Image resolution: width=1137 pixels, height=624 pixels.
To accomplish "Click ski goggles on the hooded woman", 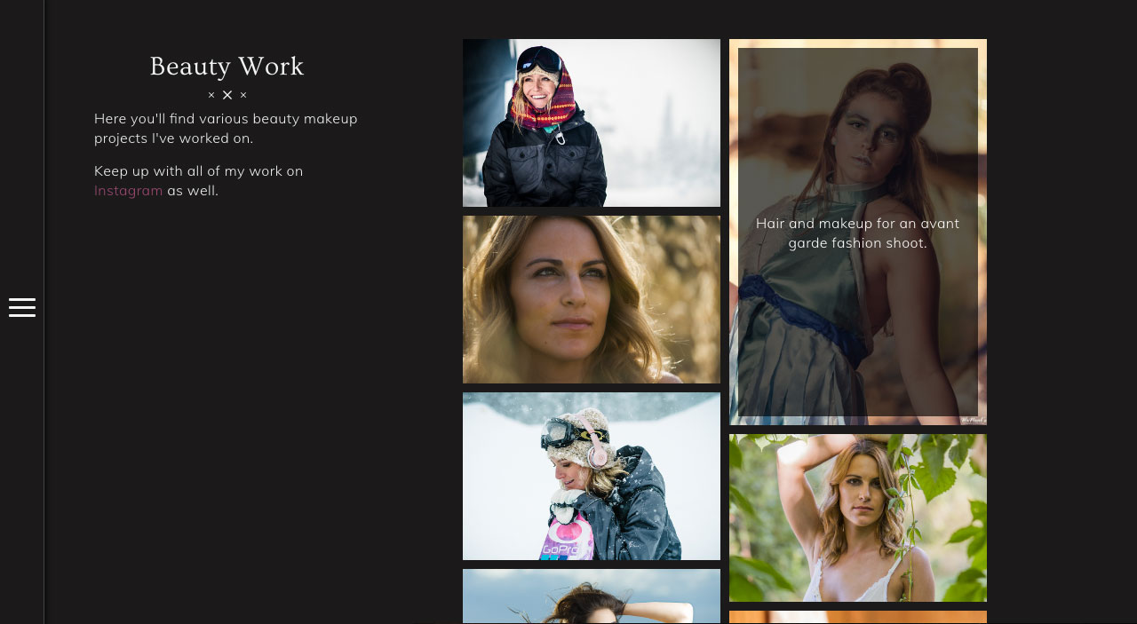I will click(539, 59).
